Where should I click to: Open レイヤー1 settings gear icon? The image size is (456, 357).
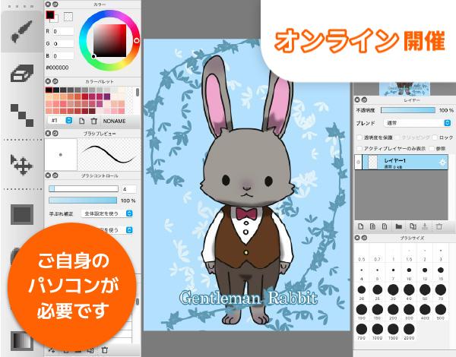(x=442, y=163)
